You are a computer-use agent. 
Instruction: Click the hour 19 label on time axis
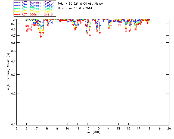click(x=159, y=128)
